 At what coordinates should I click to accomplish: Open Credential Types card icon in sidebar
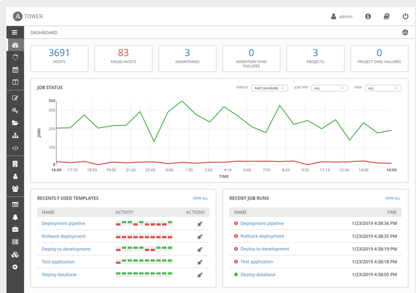coord(15,204)
